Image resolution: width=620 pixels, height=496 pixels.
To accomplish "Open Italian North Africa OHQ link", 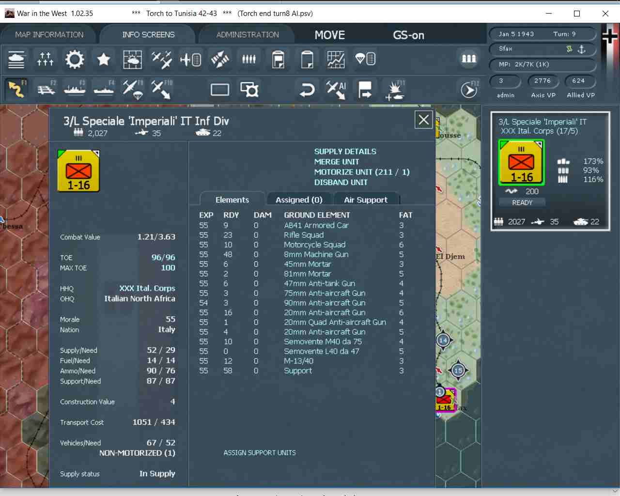I will (139, 298).
